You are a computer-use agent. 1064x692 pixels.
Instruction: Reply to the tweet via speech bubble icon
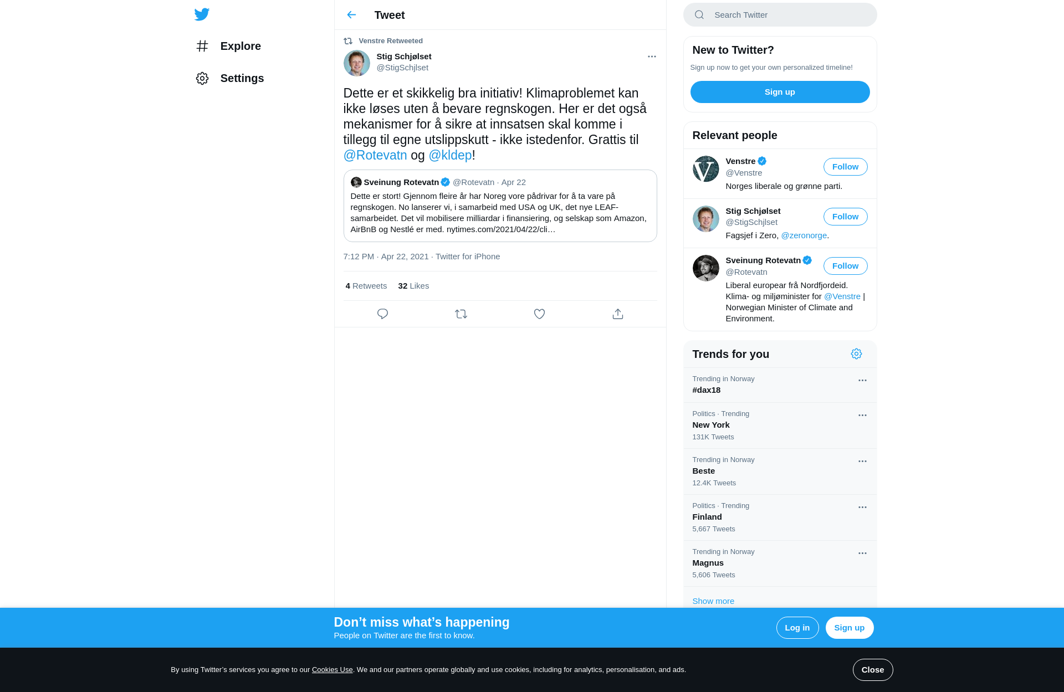(382, 314)
